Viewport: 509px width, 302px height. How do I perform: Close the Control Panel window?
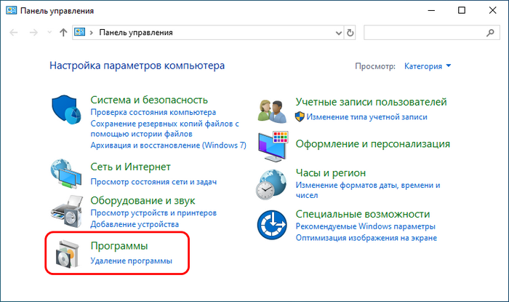492,10
